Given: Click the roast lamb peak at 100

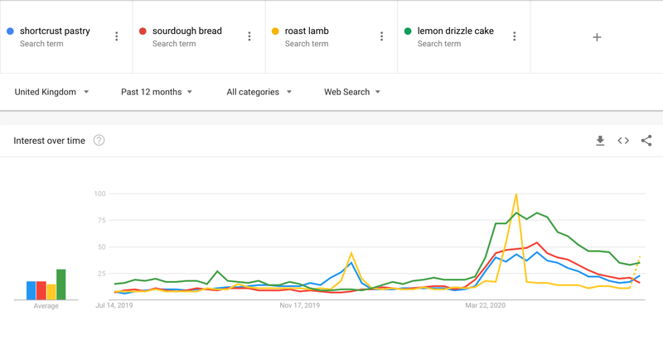Looking at the screenshot, I should pyautogui.click(x=516, y=195).
